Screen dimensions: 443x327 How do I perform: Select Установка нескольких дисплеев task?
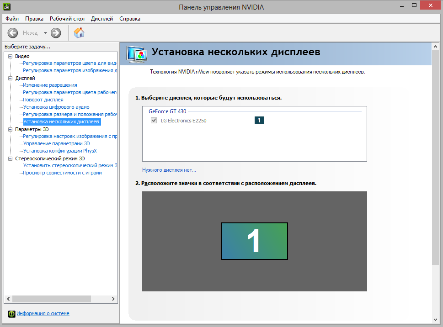[61, 122]
